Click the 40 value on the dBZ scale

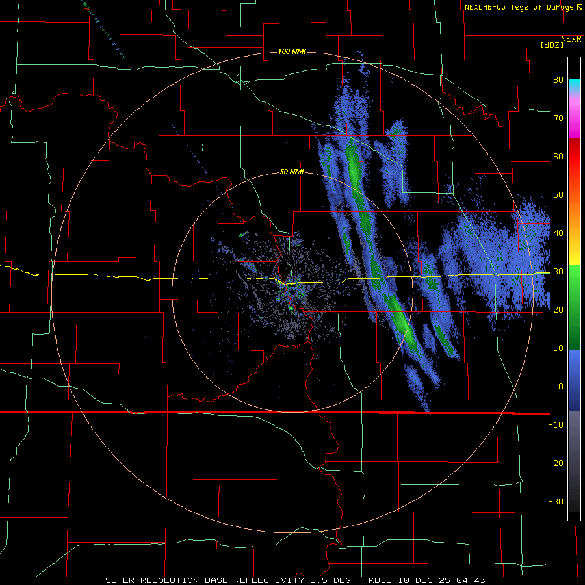pos(558,233)
